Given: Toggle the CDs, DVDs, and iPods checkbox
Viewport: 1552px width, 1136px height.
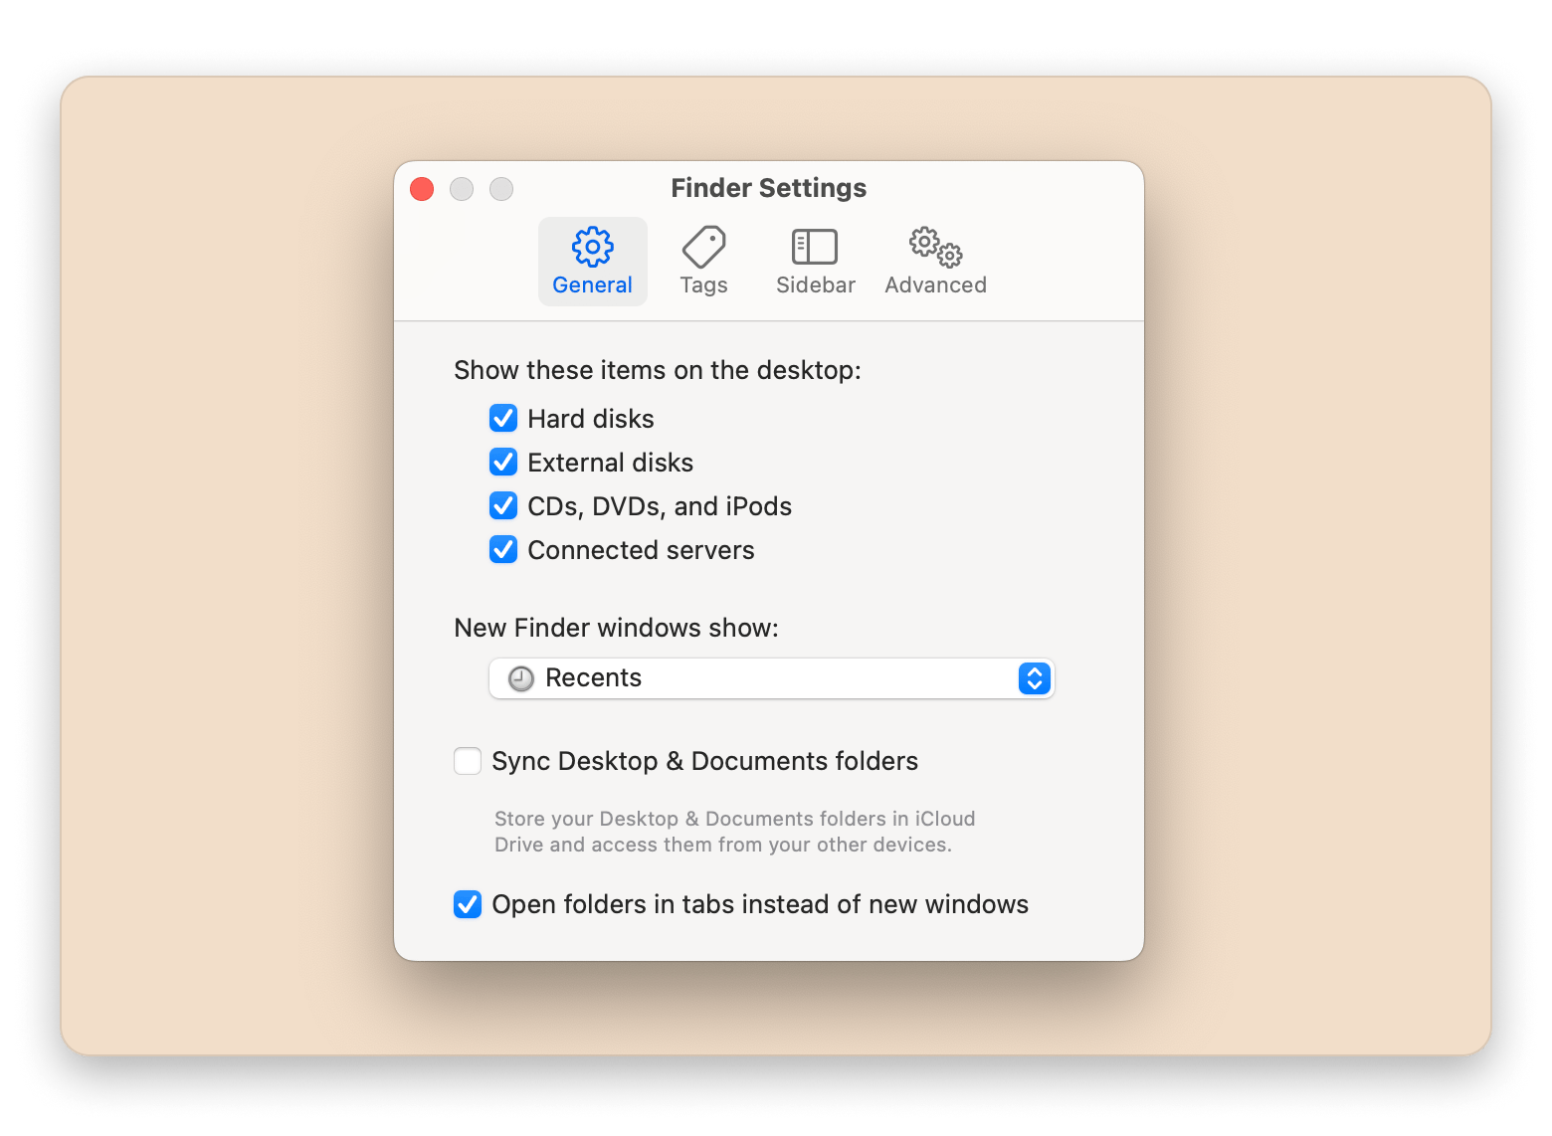Looking at the screenshot, I should click(x=503, y=506).
